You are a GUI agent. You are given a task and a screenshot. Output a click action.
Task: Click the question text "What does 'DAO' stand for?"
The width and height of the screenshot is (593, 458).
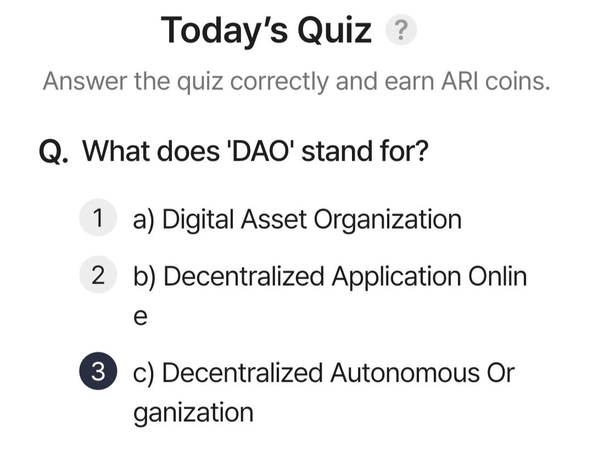click(255, 151)
